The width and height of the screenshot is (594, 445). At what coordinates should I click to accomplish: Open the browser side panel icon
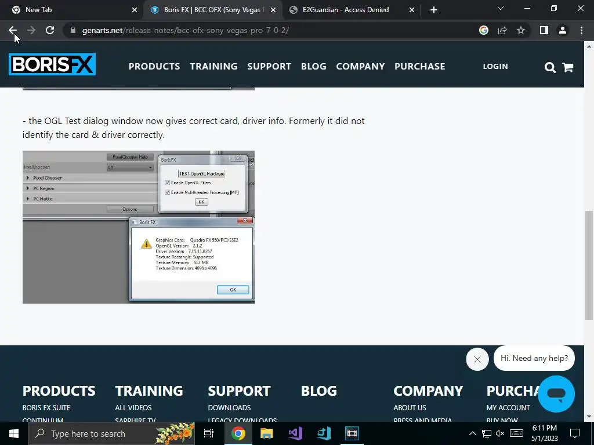coord(544,30)
